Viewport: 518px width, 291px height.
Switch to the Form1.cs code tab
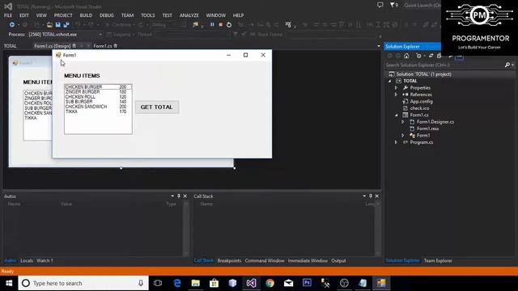tap(103, 46)
